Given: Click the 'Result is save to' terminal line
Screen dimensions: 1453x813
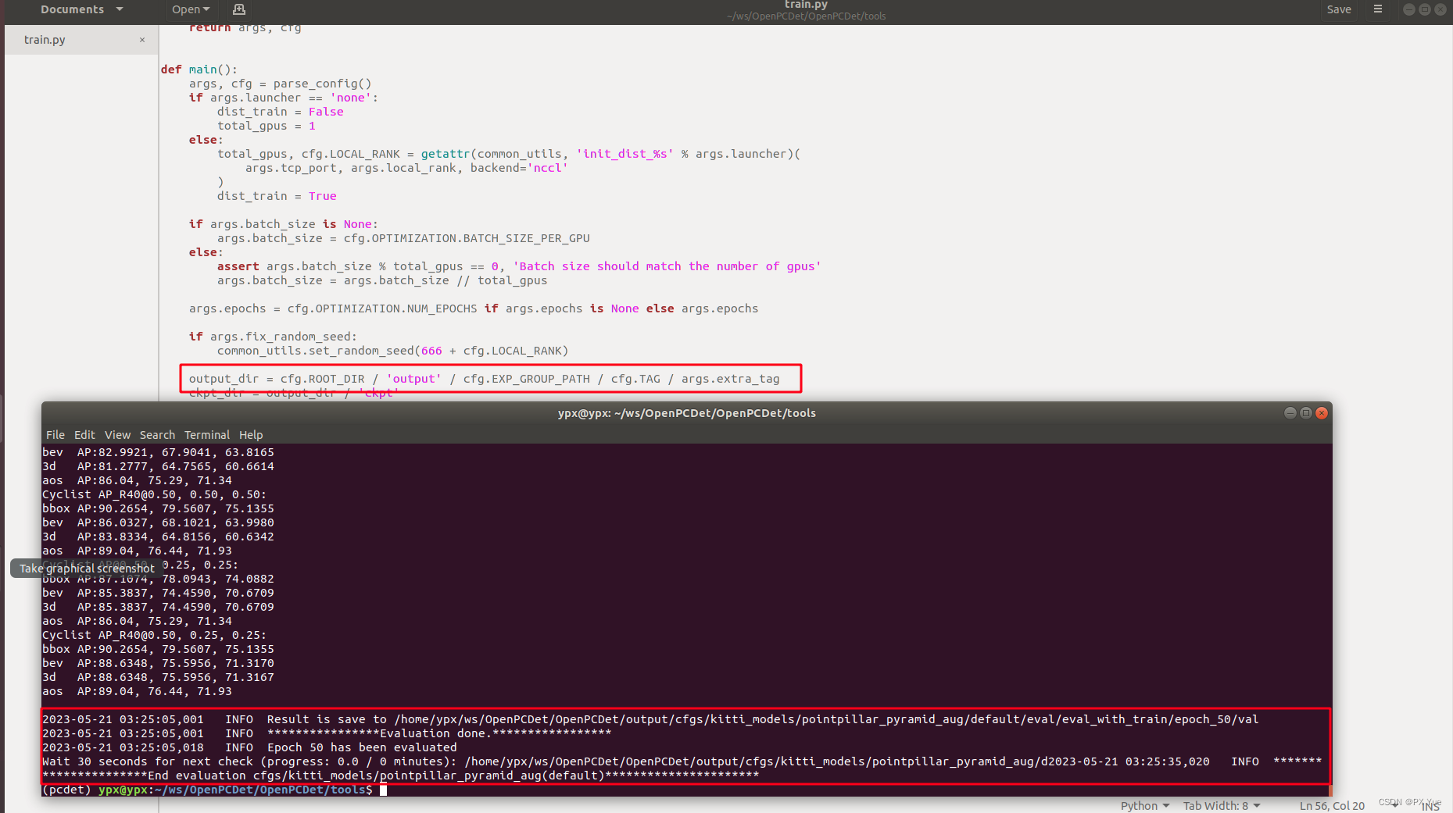Looking at the screenshot, I should click(x=650, y=719).
